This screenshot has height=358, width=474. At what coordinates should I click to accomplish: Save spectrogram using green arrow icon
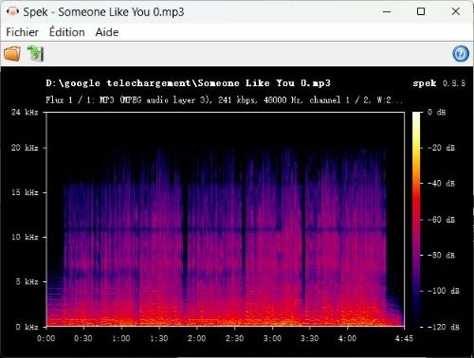(x=35, y=53)
